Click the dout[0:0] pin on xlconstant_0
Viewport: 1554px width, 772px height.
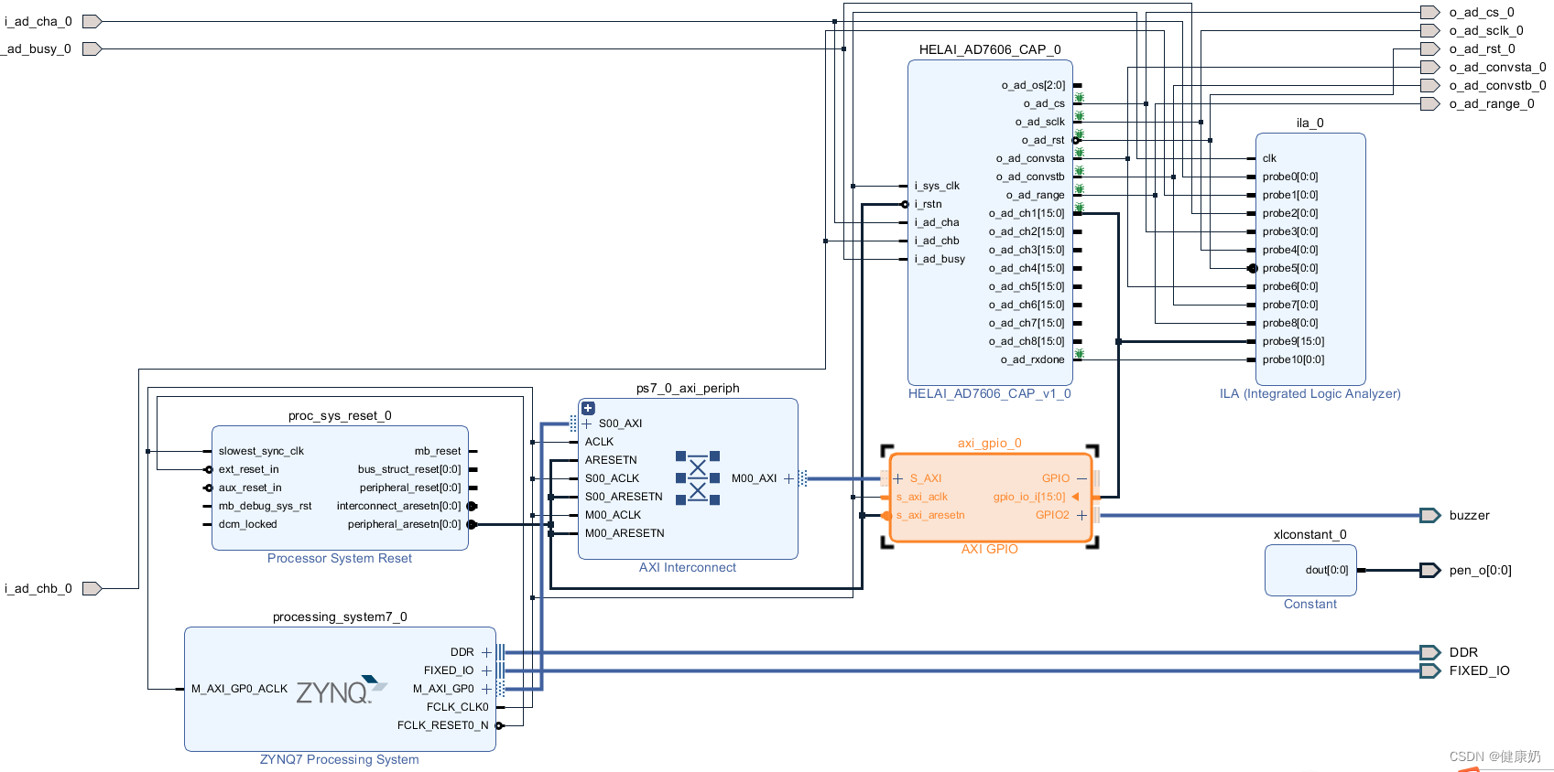tap(1327, 570)
